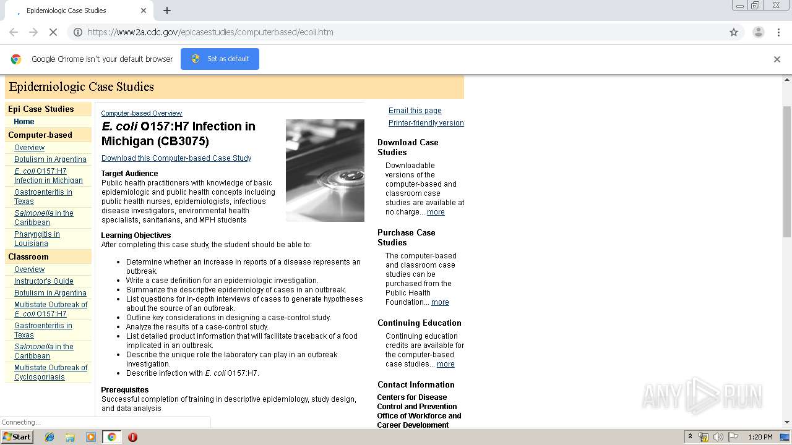792x445 pixels.
Task: Click the Learning Objectives heading
Action: [136, 235]
